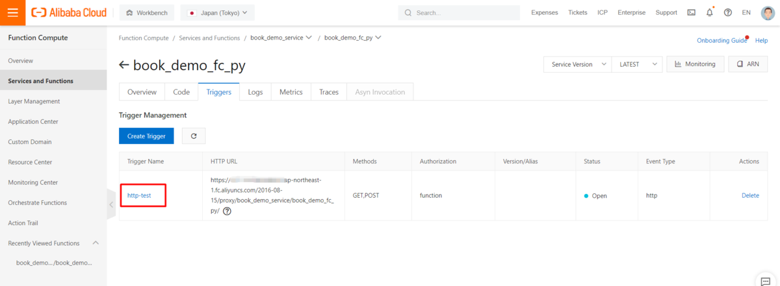Open Orchestrate Functions in sidebar
780x286 pixels.
[53, 203]
